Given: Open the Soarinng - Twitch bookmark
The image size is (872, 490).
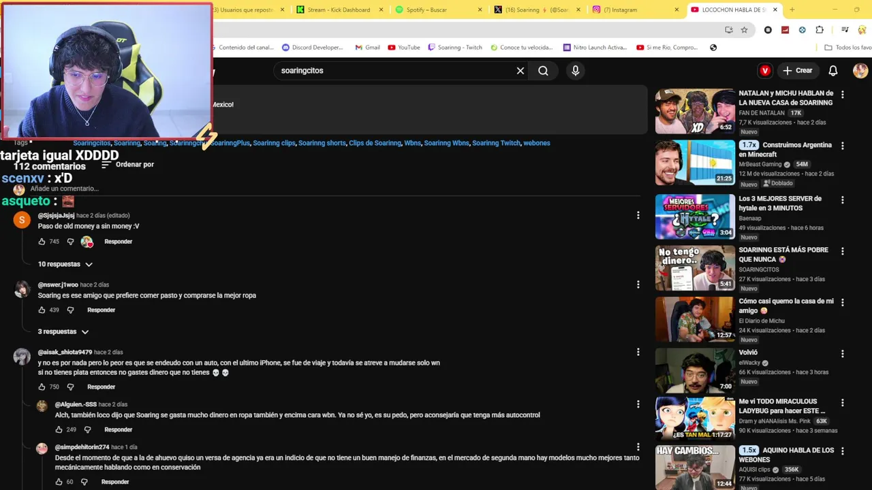Looking at the screenshot, I should coord(455,48).
